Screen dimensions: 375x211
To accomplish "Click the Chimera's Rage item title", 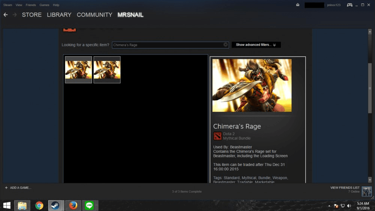I will tap(237, 126).
